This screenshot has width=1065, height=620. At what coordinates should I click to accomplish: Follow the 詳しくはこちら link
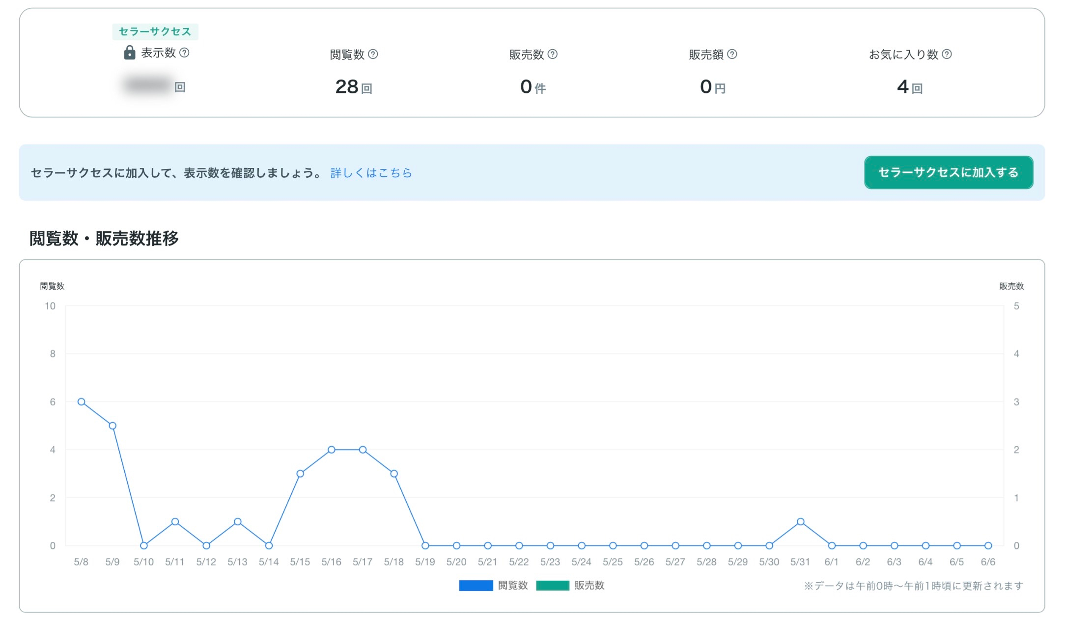pyautogui.click(x=371, y=173)
